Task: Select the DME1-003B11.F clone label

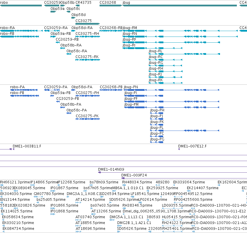Action: coord(27,146)
